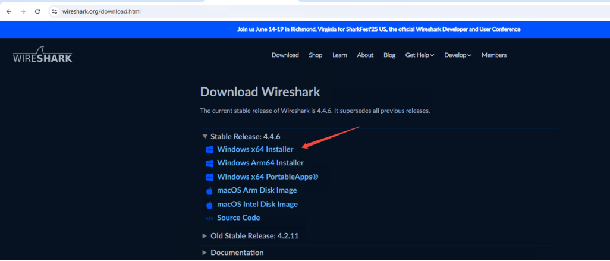This screenshot has height=261, width=610.
Task: Open the site information icon in address bar
Action: pos(54,12)
